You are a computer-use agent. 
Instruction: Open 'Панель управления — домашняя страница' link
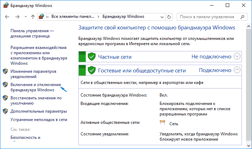coord(32,33)
